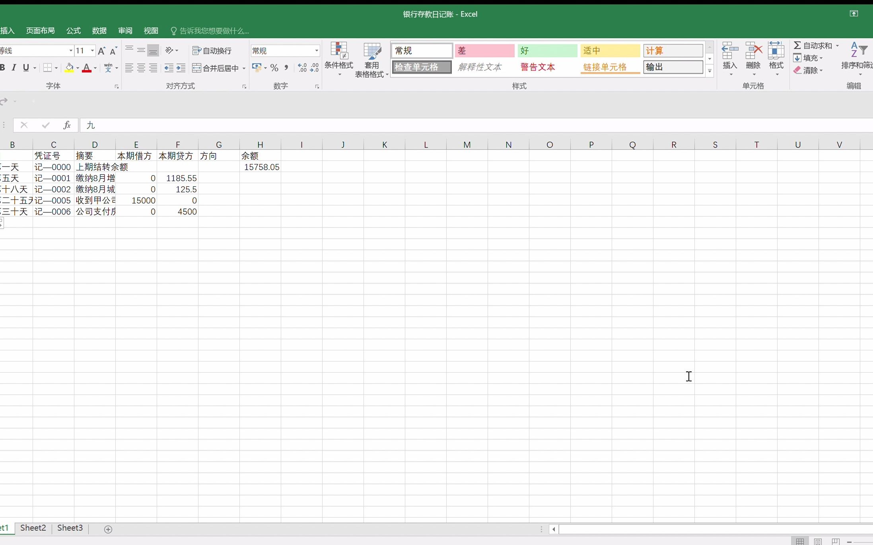Align text to middle of cell
The width and height of the screenshot is (873, 545).
[141, 50]
